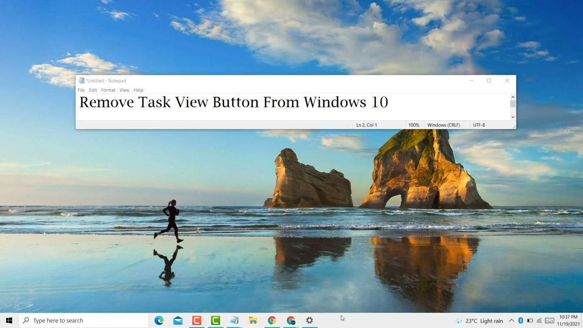Open the Notepad Edit menu
583x328 pixels.
tap(93, 90)
